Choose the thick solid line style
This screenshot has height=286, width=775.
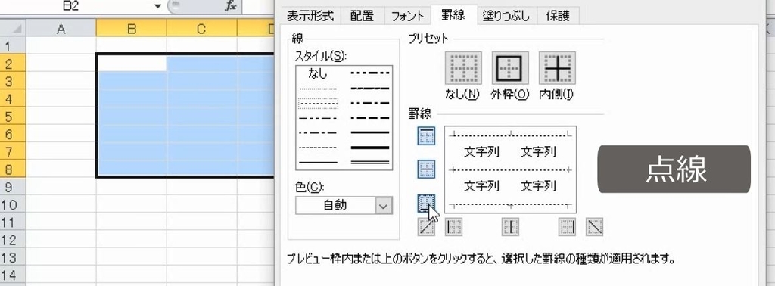(369, 148)
